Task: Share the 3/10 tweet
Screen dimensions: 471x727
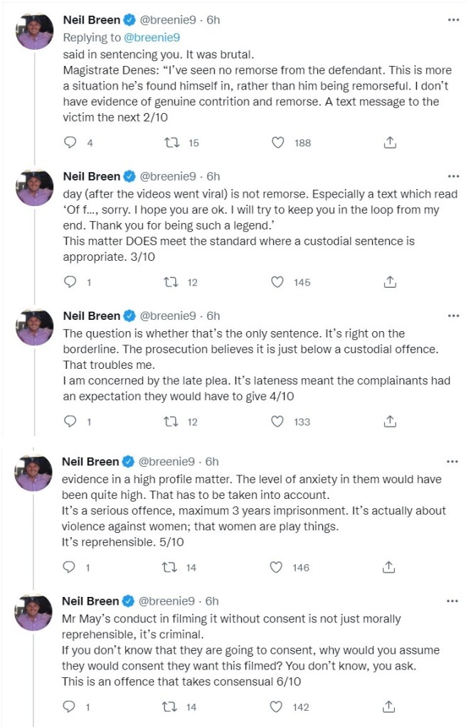Action: (x=390, y=282)
